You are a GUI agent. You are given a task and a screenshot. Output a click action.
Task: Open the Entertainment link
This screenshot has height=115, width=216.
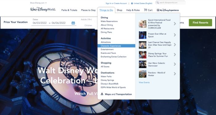(107, 49)
